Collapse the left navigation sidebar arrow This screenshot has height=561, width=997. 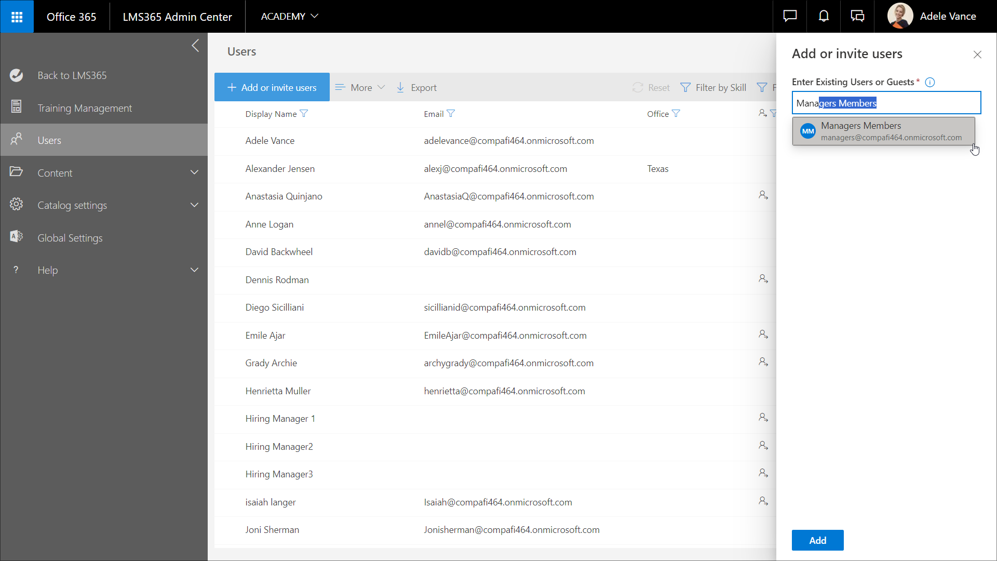[195, 46]
